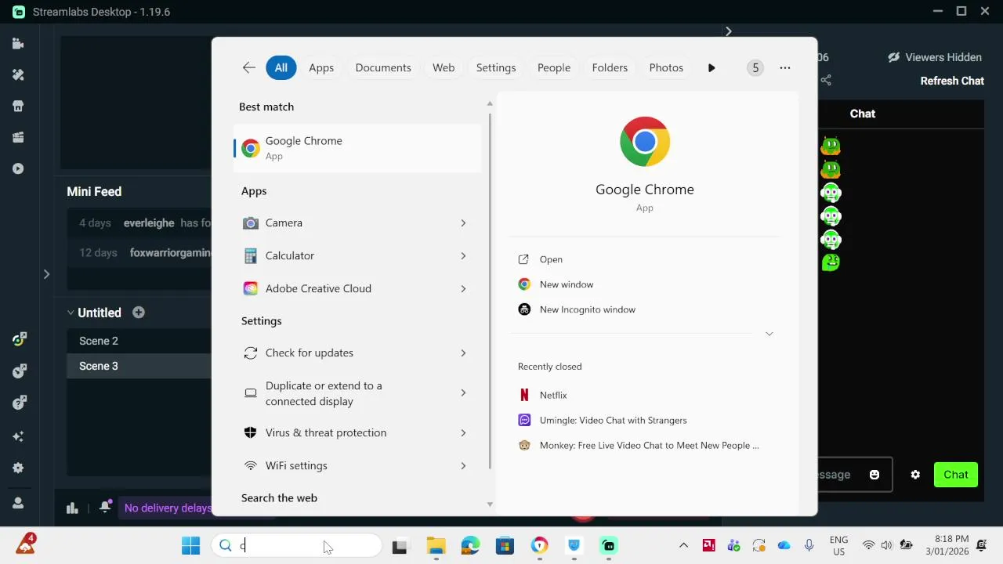The width and height of the screenshot is (1003, 564).
Task: Expand Check for updates result arrow
Action: (x=463, y=353)
